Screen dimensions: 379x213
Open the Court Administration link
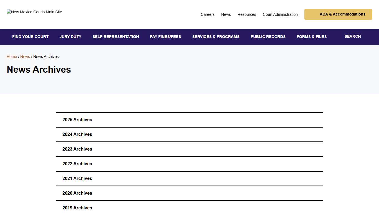coord(280,14)
